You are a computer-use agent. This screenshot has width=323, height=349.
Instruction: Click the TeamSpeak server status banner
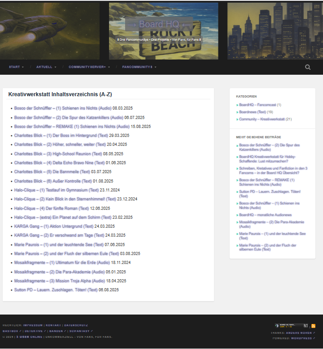point(291,326)
